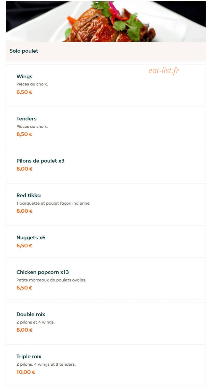Select Nuggets x6 item

point(106,241)
